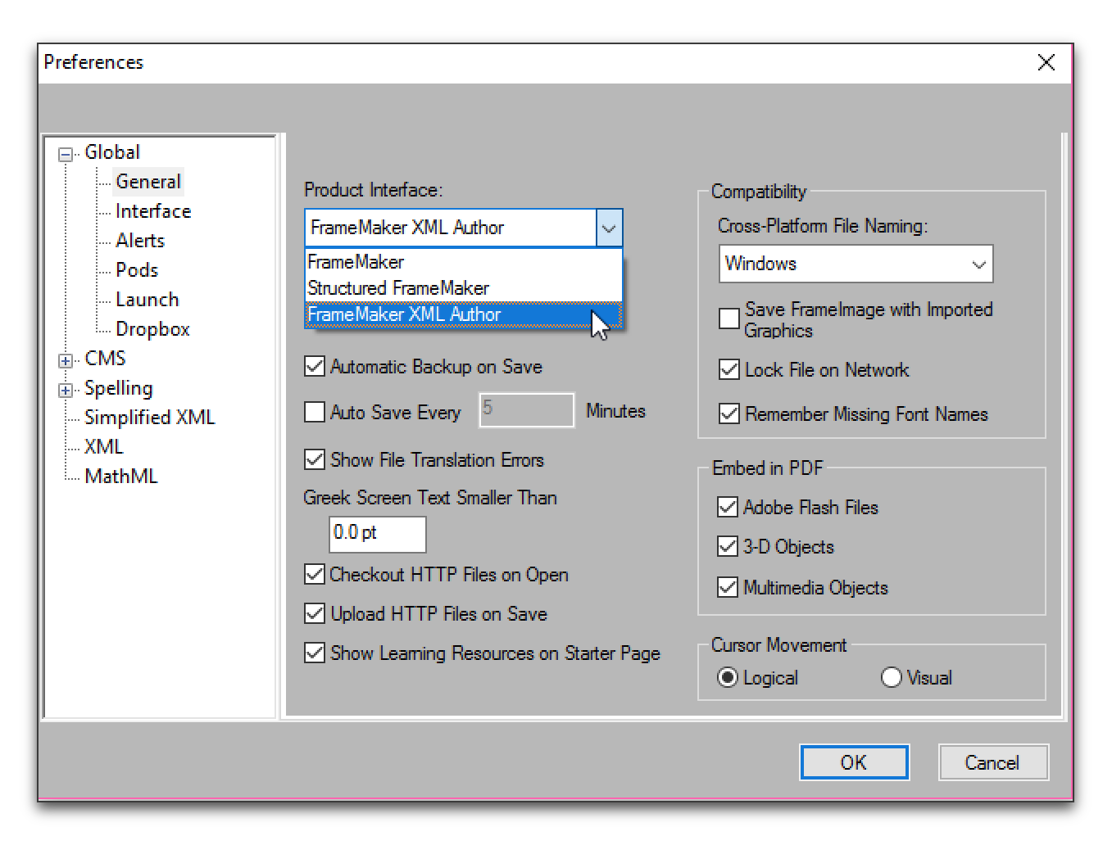Open Dropbox preferences
Image resolution: width=1112 pixels, height=845 pixels.
[152, 329]
